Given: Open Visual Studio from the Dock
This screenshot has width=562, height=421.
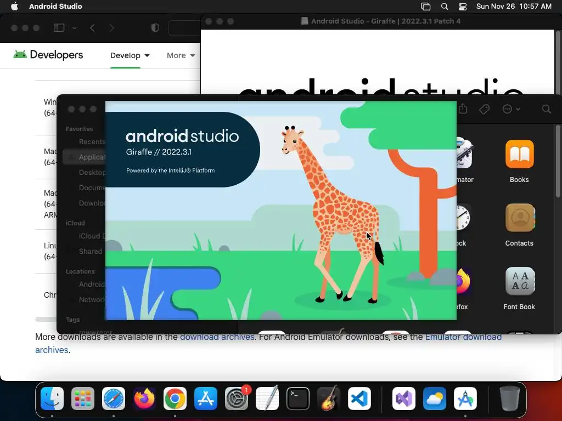Looking at the screenshot, I should click(404, 399).
